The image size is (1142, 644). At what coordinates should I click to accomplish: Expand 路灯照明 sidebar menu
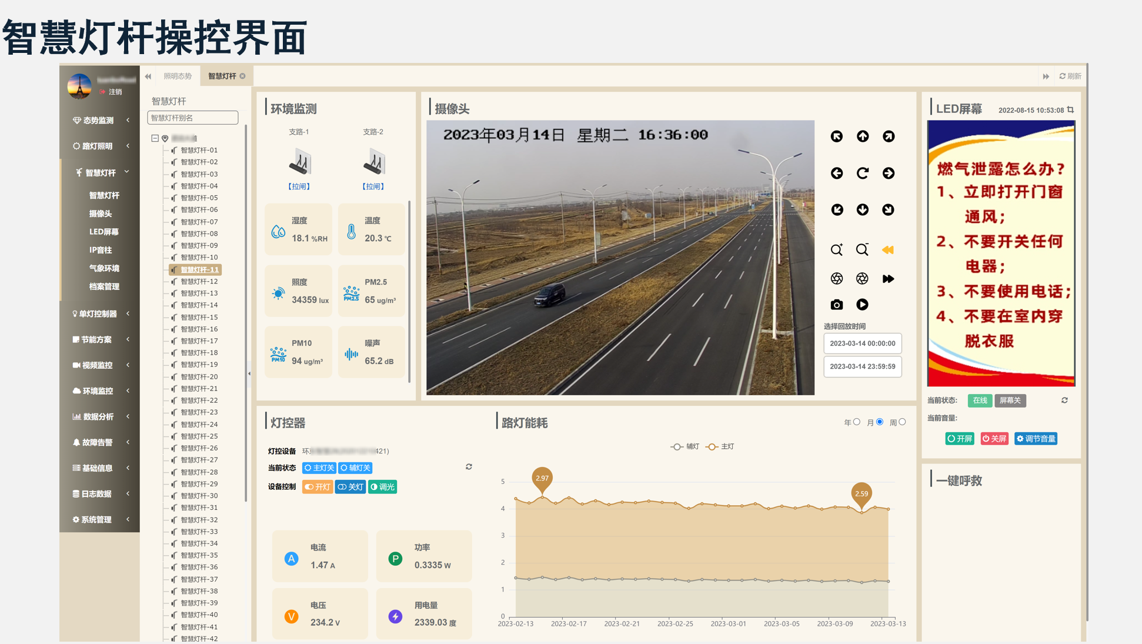click(100, 146)
